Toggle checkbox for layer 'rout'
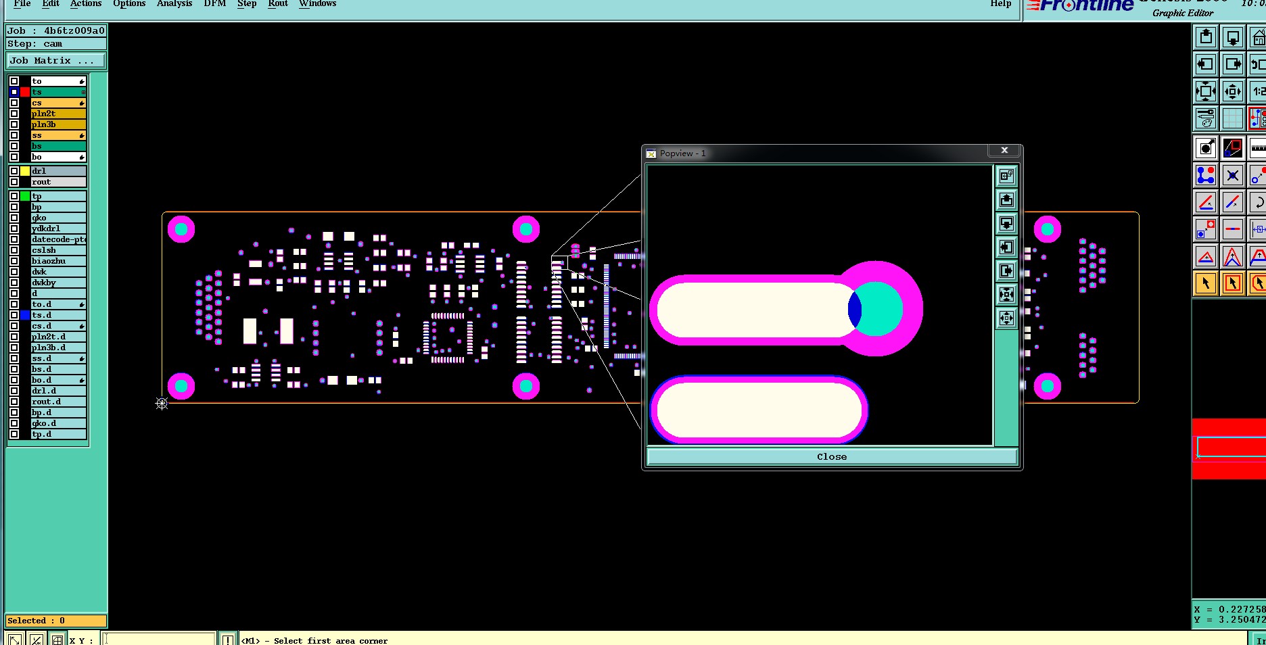 [x=14, y=182]
